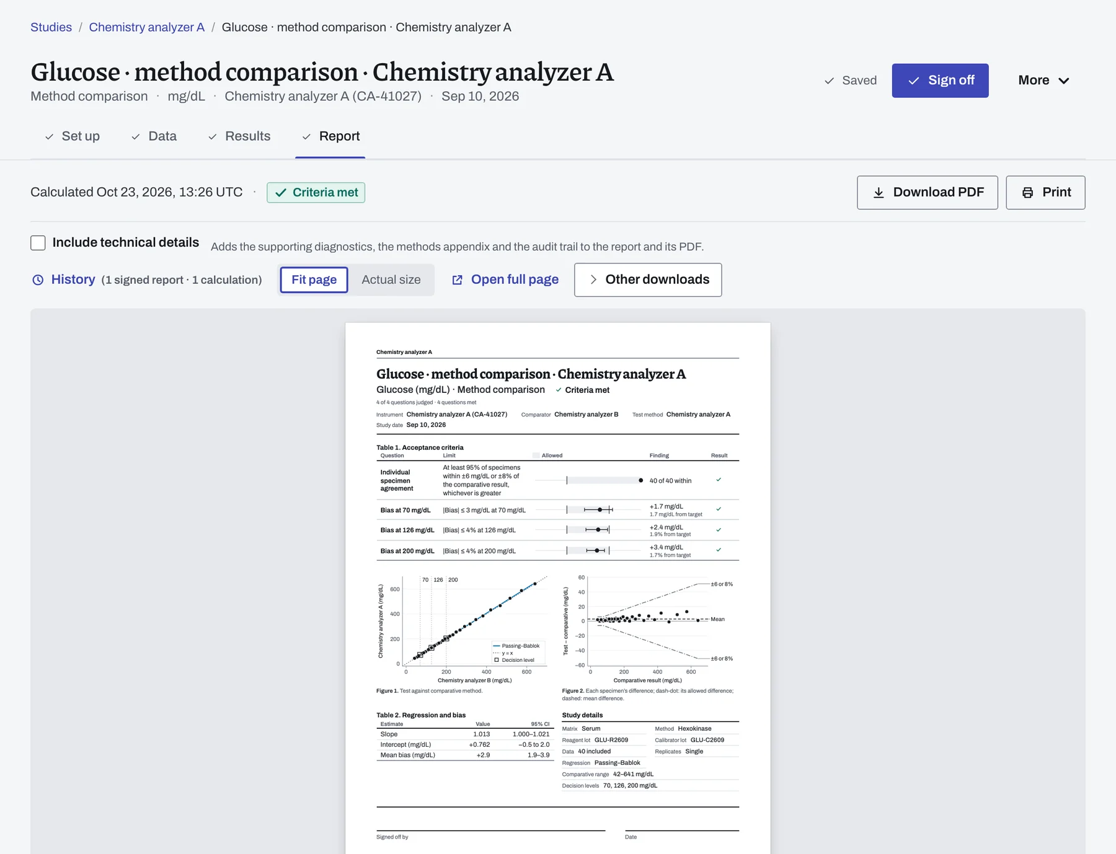The height and width of the screenshot is (854, 1116).
Task: Open the Results tab
Action: click(239, 136)
